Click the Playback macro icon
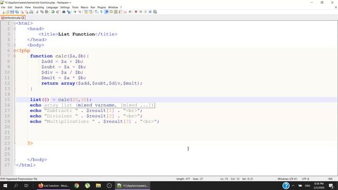 pos(145,12)
